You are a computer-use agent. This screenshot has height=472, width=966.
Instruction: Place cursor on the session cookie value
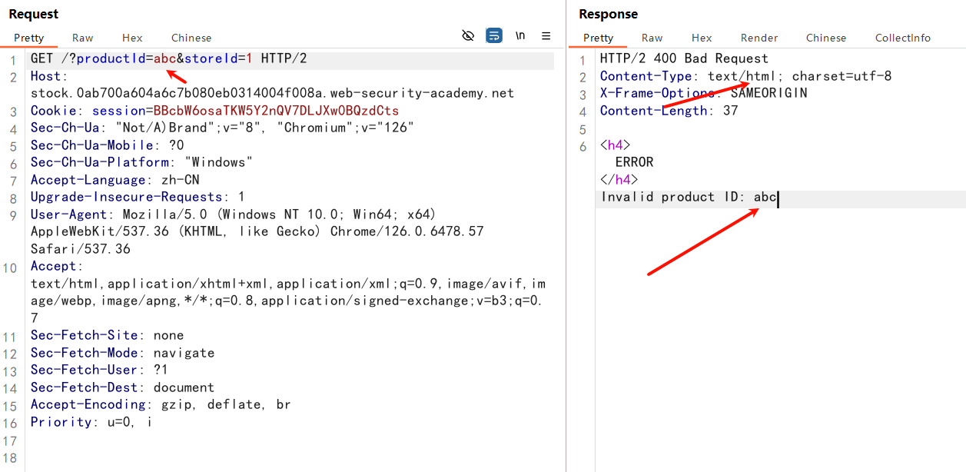click(x=276, y=111)
